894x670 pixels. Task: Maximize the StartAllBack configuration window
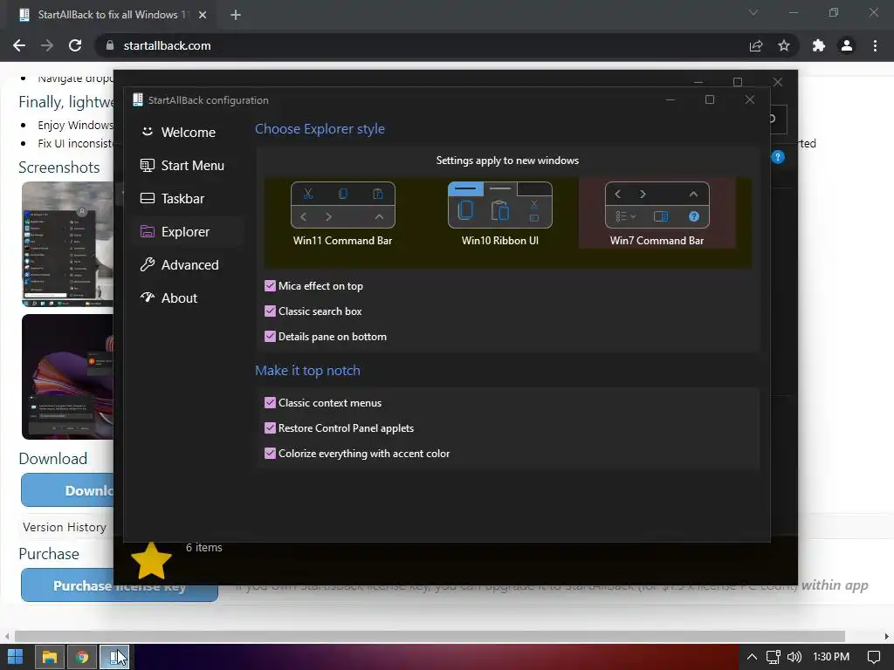tap(710, 99)
